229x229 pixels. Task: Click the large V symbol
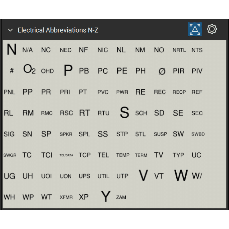(x=143, y=175)
